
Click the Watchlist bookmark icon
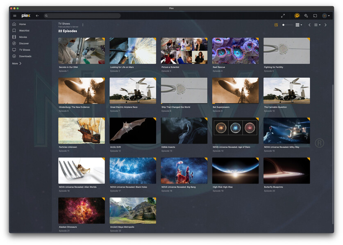click(x=14, y=30)
